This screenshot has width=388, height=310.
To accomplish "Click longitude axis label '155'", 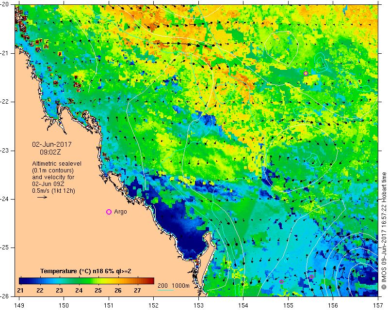I will [288, 306].
